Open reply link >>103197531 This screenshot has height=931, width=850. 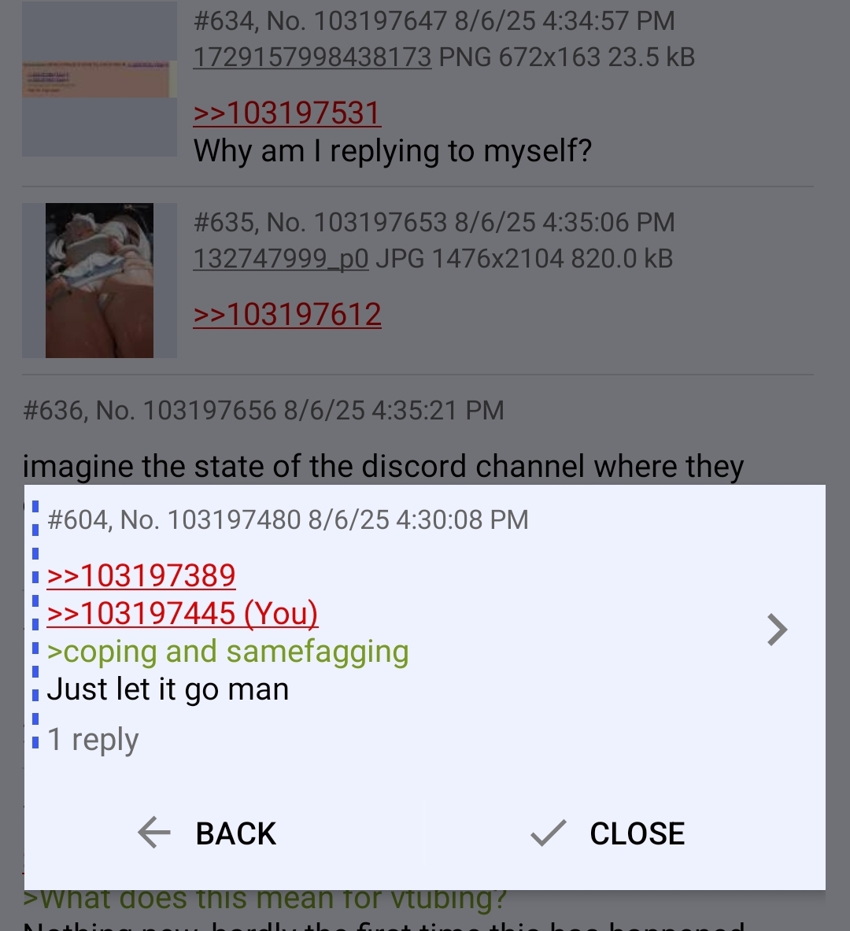[287, 113]
